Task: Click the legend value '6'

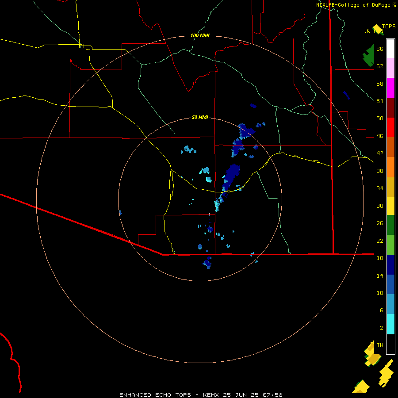Action: click(x=382, y=310)
